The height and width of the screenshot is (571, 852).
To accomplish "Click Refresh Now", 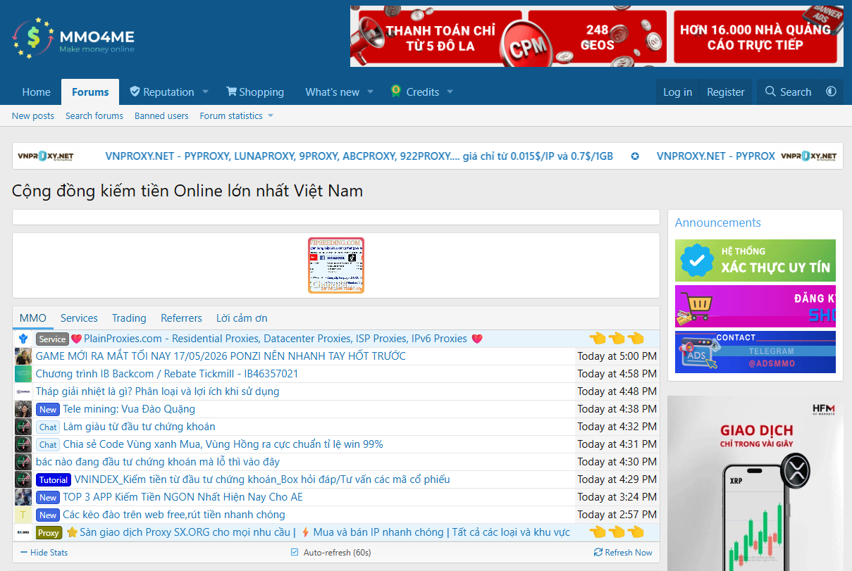I will pyautogui.click(x=623, y=552).
